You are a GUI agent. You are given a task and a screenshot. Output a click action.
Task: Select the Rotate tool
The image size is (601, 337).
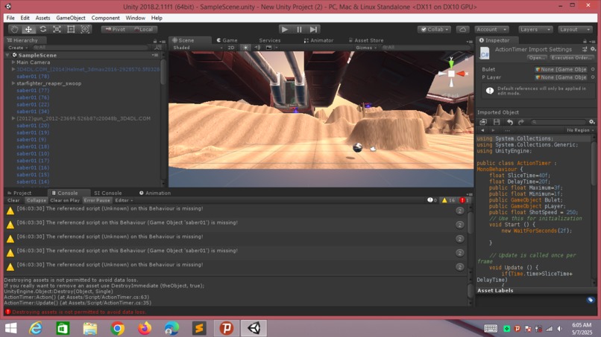[x=43, y=29]
